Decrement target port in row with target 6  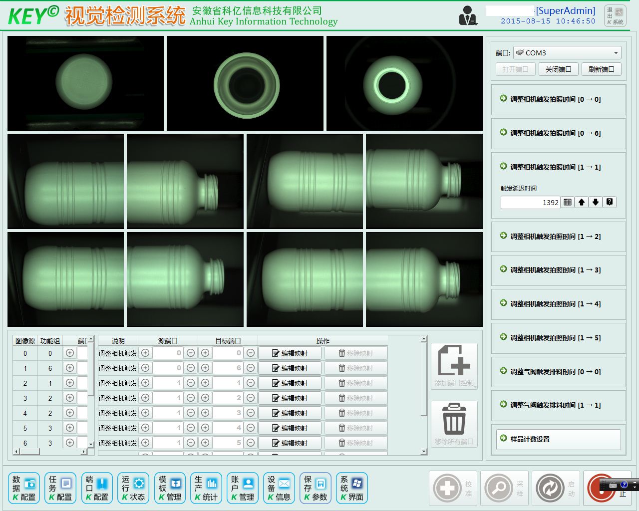tap(251, 368)
